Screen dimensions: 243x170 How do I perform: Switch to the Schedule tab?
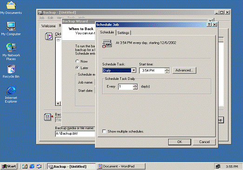click(107, 32)
